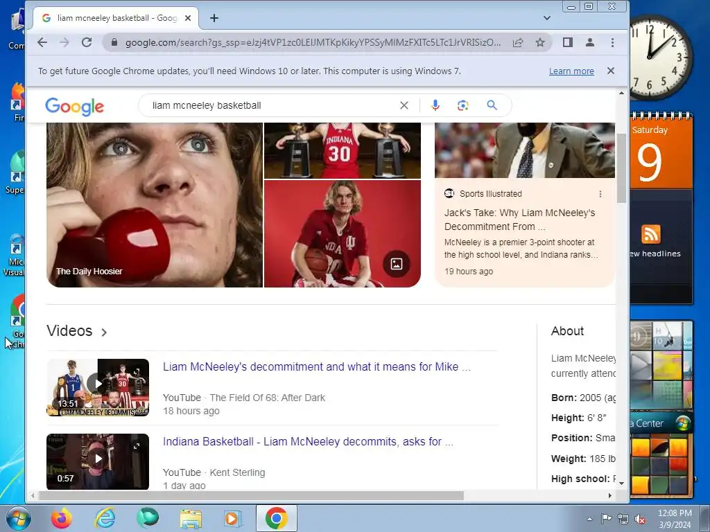710x532 pixels.
Task: Open the red-background player portrait image
Action: (343, 234)
